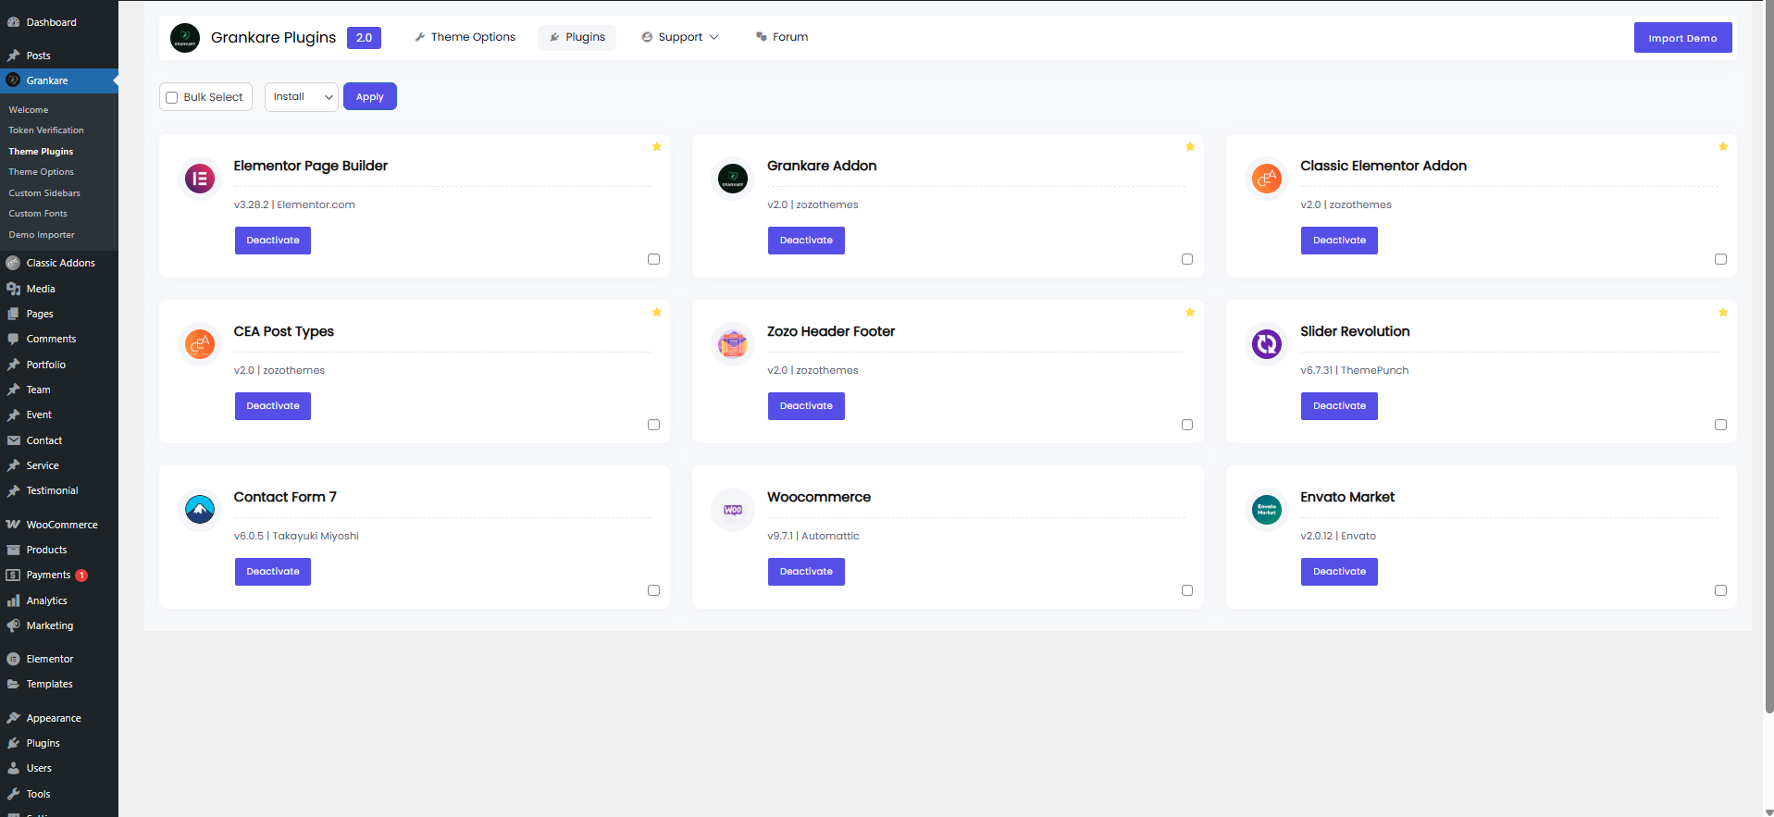Deactivate the Envato Market plugin
Screen dimensions: 1774x817
pos(1339,572)
